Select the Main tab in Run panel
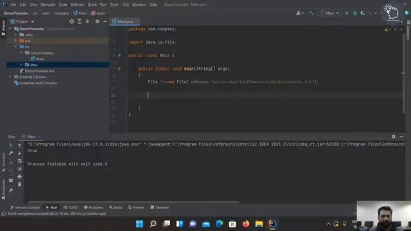 [31, 137]
